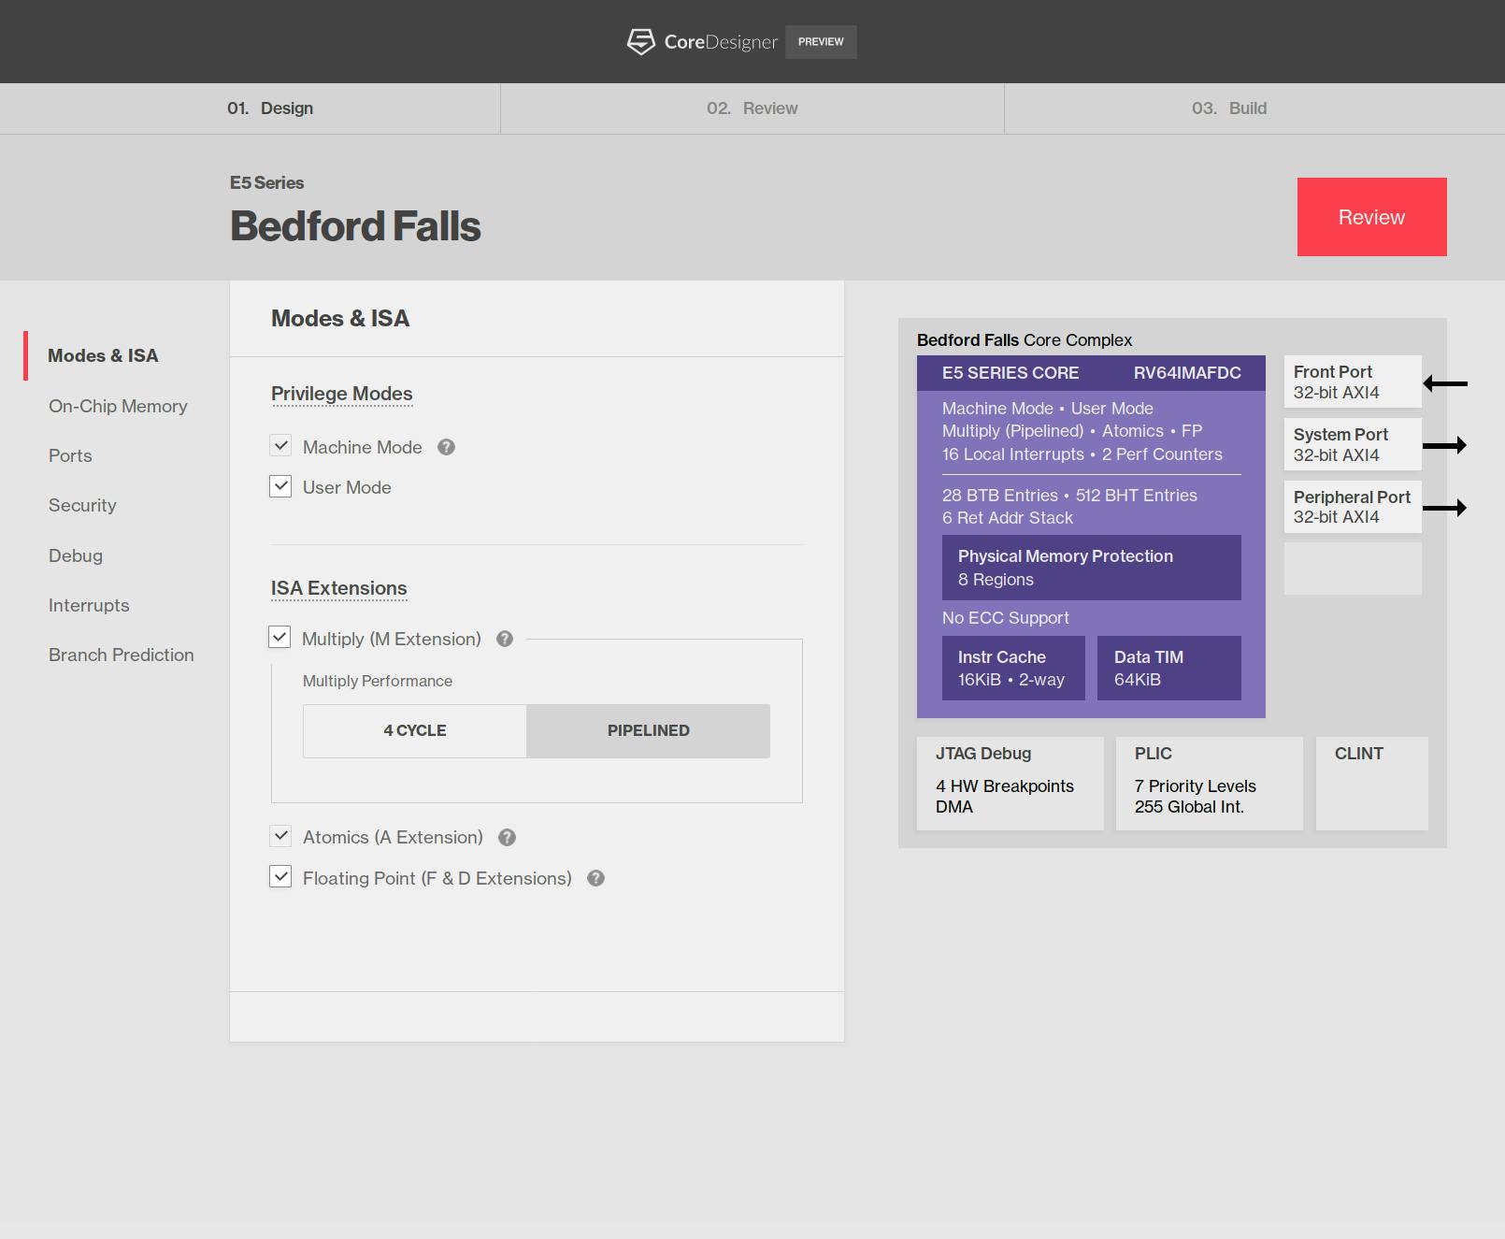Click the PREVIEW badge

click(x=821, y=42)
